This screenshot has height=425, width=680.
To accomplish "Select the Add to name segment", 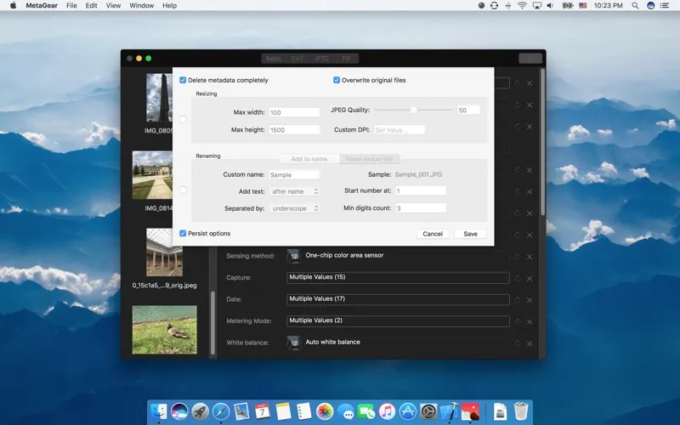I will click(309, 159).
